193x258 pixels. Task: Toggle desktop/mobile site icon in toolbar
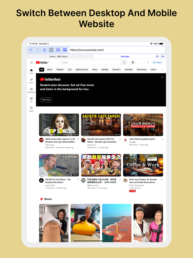coord(65,50)
